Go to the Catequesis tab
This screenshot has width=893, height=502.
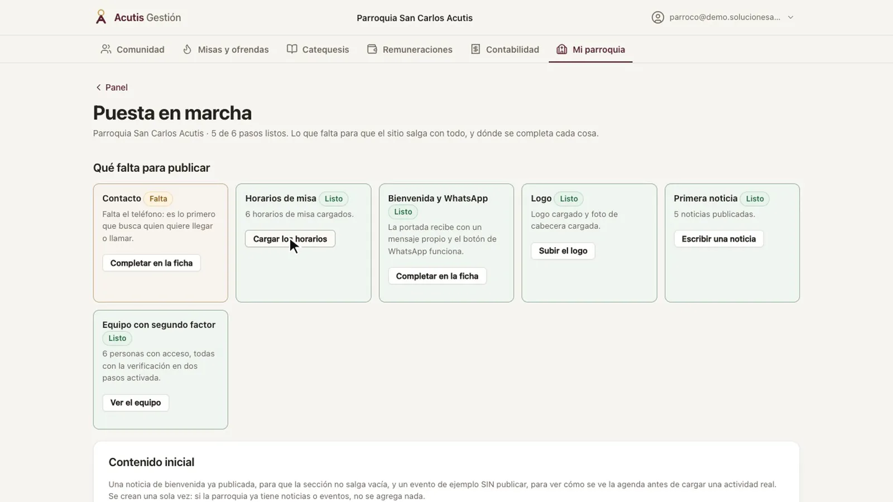[x=318, y=49]
